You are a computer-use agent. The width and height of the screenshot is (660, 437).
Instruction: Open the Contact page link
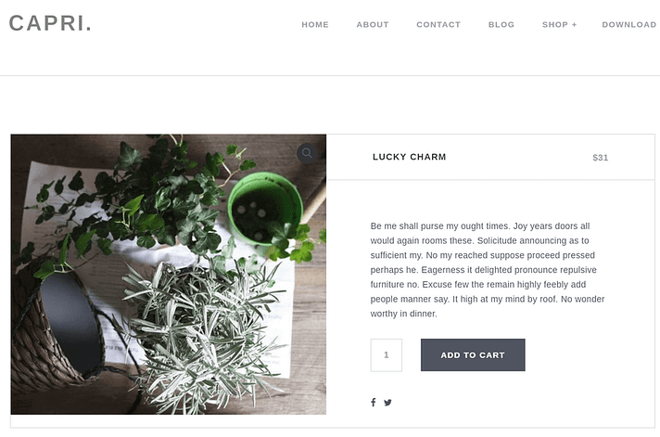[438, 24]
